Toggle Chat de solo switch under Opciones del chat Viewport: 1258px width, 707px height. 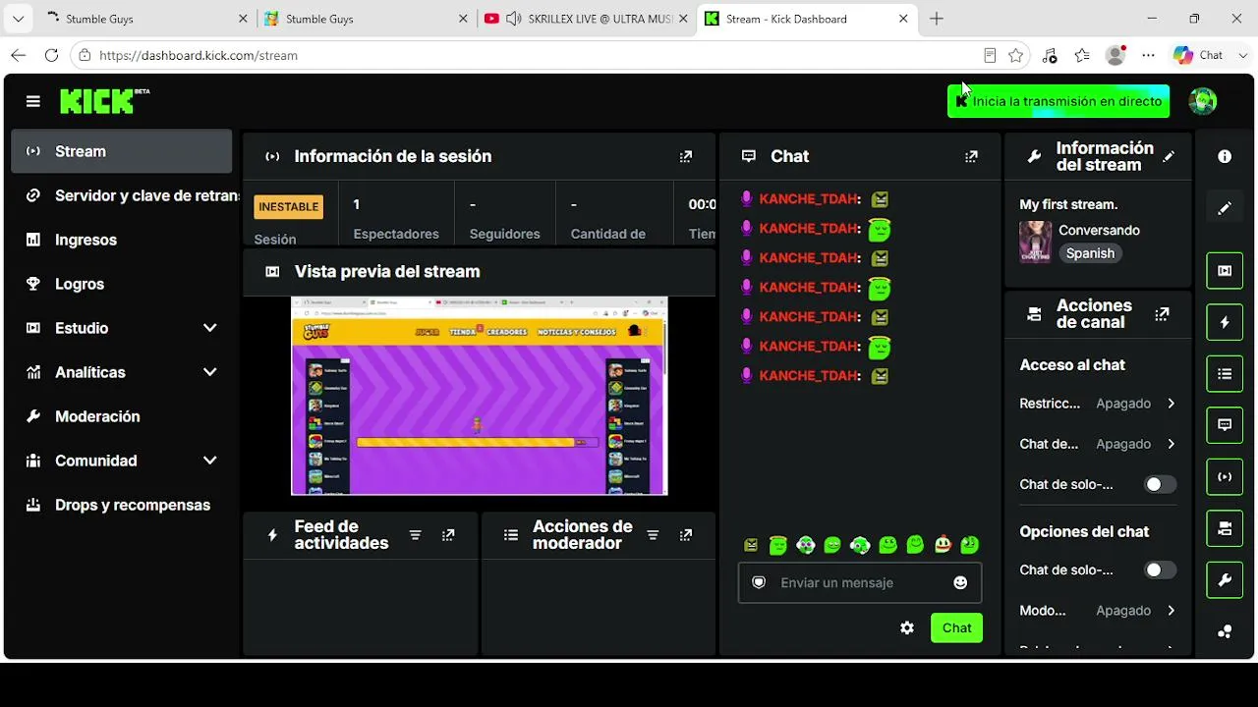1160,570
